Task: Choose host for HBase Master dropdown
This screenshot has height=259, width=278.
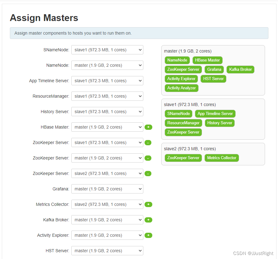Action: (107, 127)
